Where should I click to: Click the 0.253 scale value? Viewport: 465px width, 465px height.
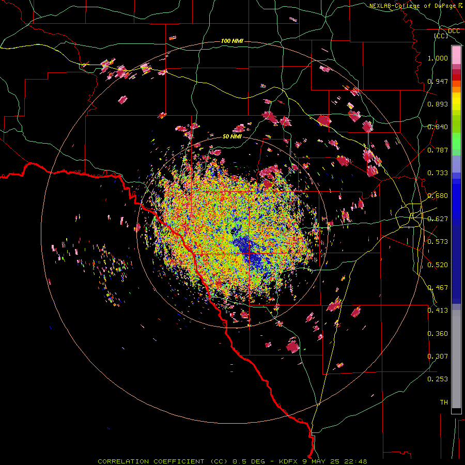[438, 379]
